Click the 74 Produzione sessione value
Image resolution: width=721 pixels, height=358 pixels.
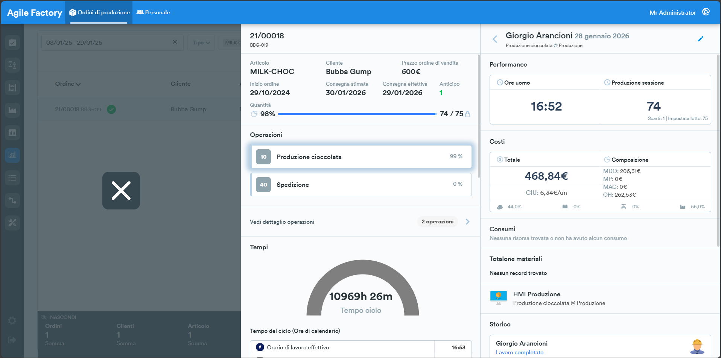click(x=654, y=106)
